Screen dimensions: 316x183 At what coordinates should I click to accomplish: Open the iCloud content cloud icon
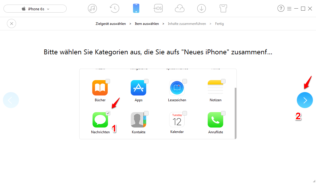pyautogui.click(x=180, y=9)
